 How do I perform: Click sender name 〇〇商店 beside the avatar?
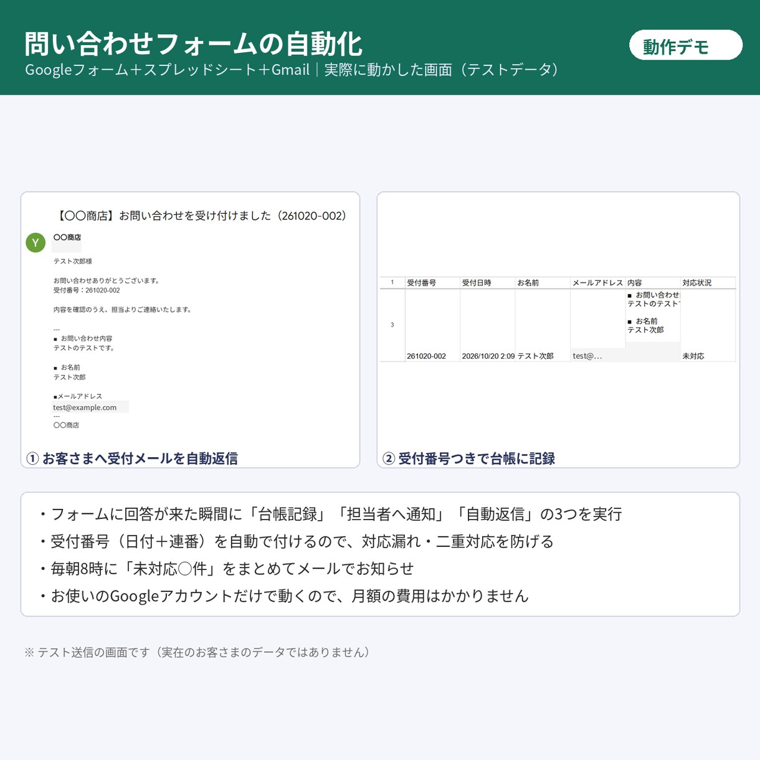click(x=67, y=237)
